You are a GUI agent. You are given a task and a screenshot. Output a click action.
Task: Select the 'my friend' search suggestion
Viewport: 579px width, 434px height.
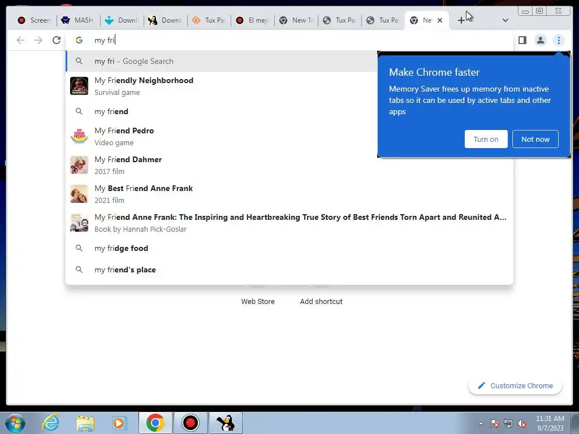pyautogui.click(x=222, y=111)
